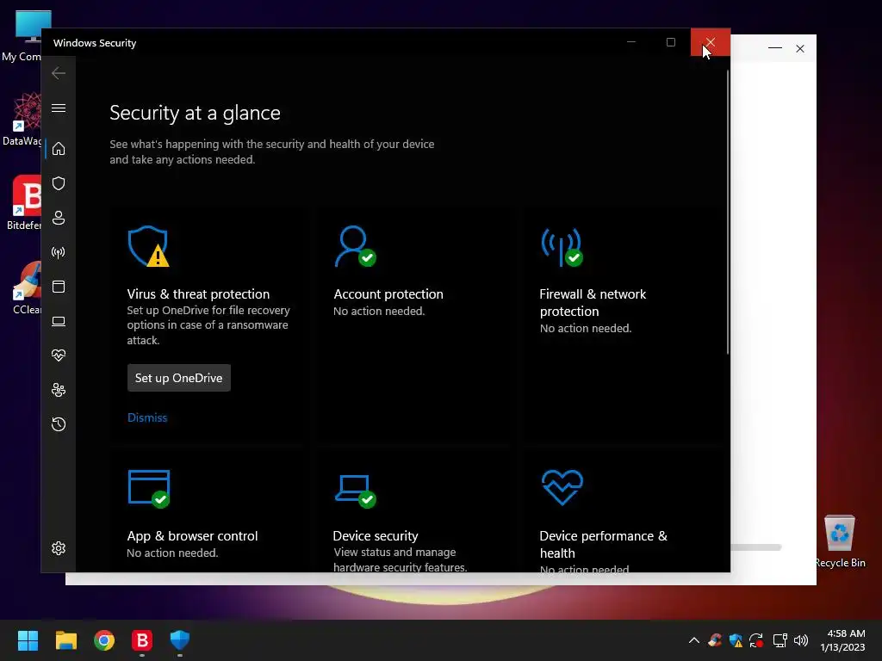882x661 pixels.
Task: Click the CCleaner system tray icon
Action: pyautogui.click(x=715, y=640)
